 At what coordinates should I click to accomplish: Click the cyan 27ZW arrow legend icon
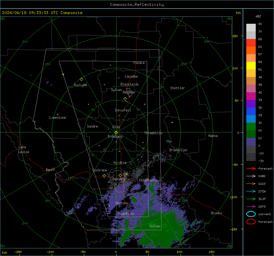click(251, 191)
